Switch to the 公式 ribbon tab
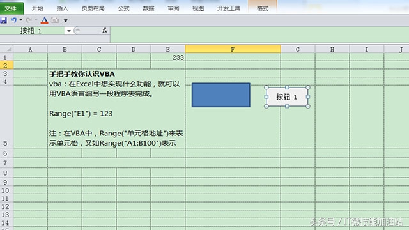Viewport: 409px width, 230px height. pos(123,8)
